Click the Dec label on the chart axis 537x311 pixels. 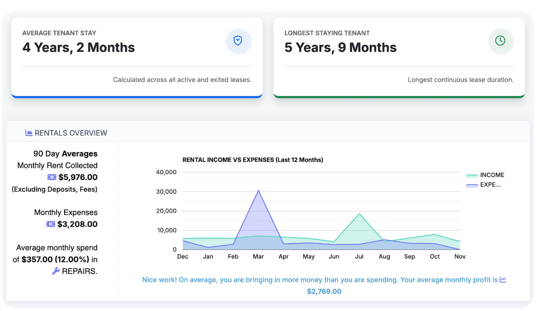[182, 256]
